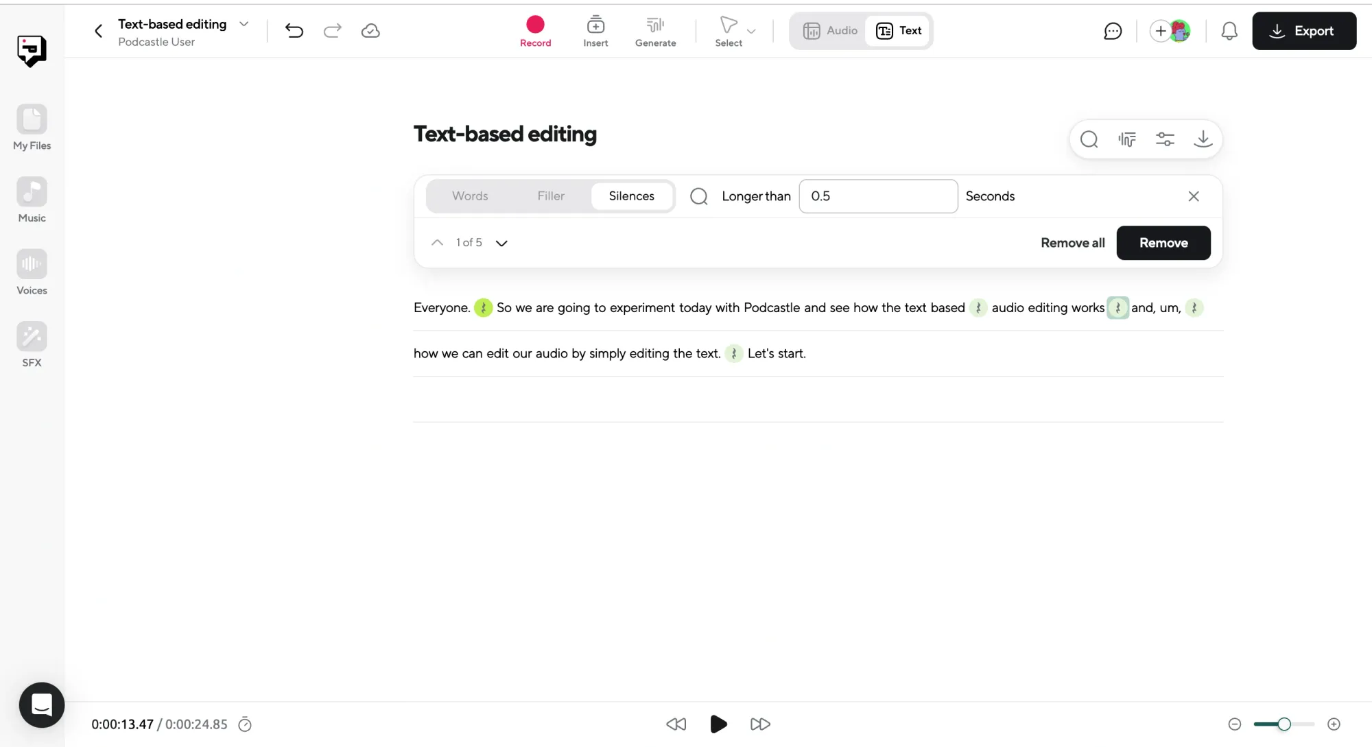Expand the Select tool dropdown
The height and width of the screenshot is (747, 1372).
pyautogui.click(x=749, y=32)
